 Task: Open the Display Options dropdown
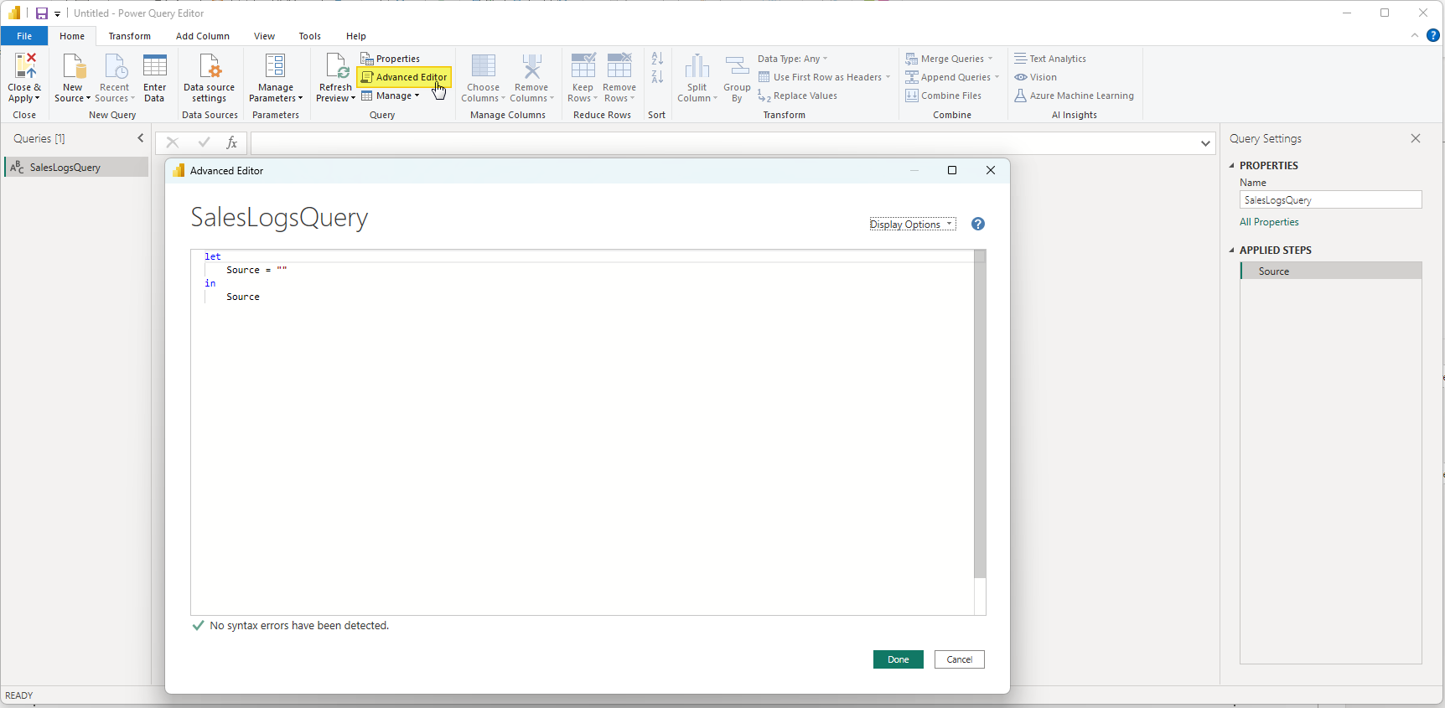pyautogui.click(x=912, y=225)
